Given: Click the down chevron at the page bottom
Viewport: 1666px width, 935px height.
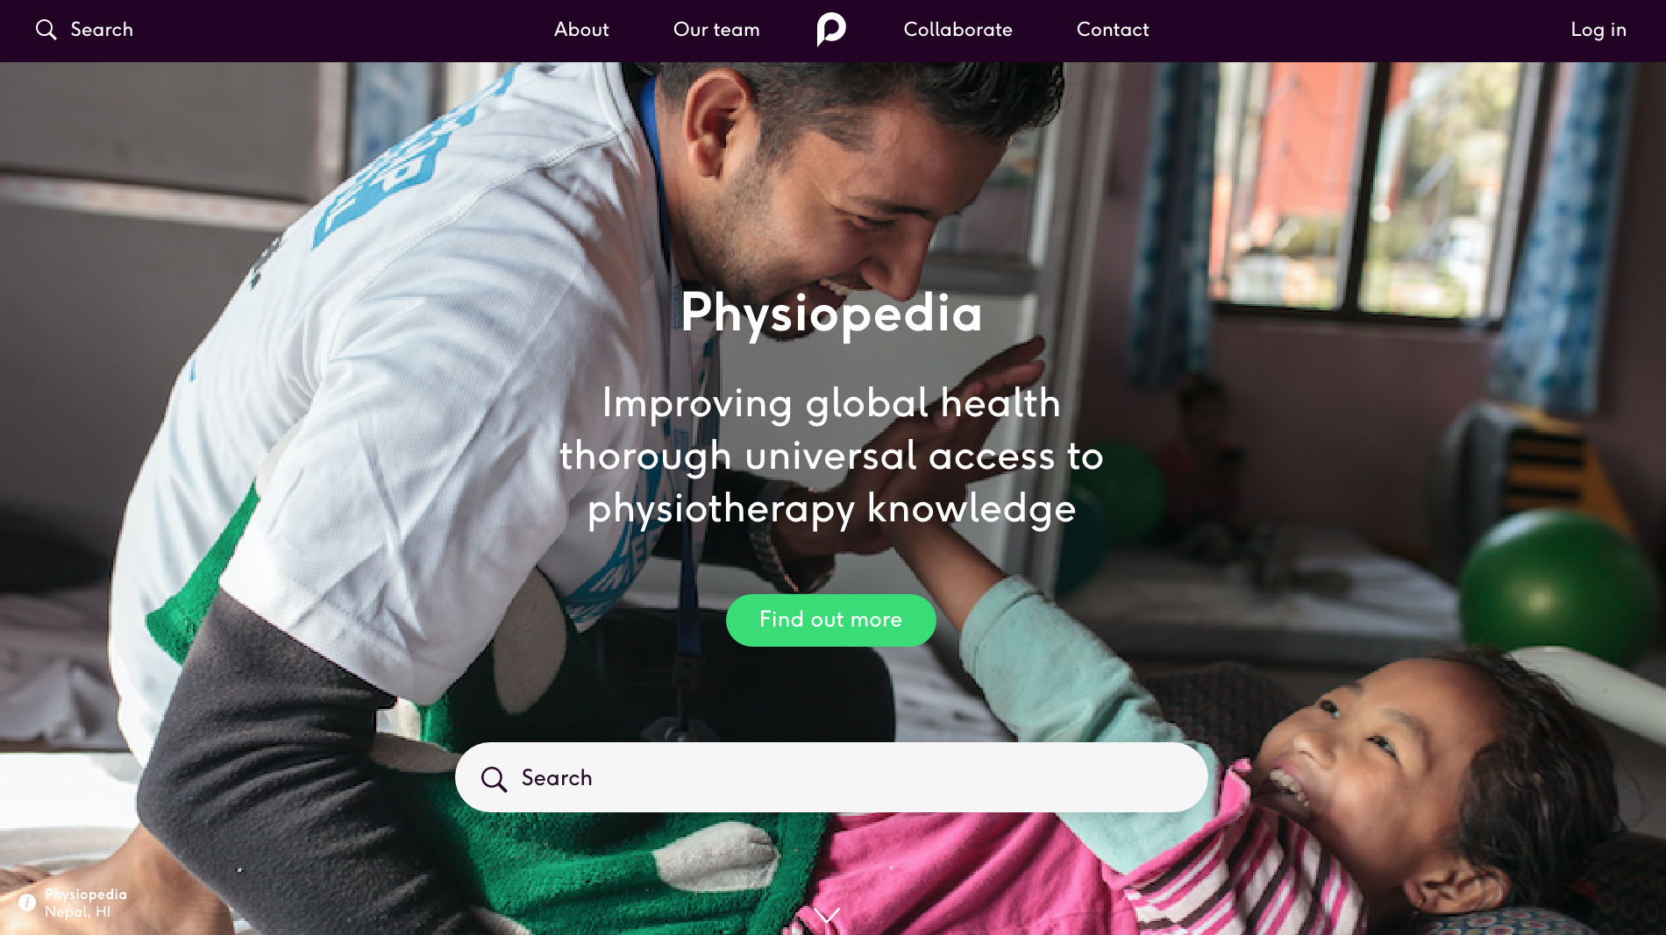Looking at the screenshot, I should [x=827, y=916].
